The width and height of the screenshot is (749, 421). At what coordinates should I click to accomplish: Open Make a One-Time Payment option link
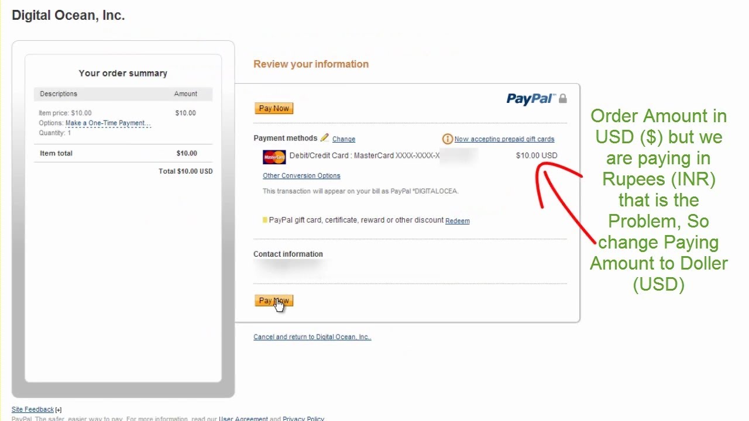[x=108, y=123]
